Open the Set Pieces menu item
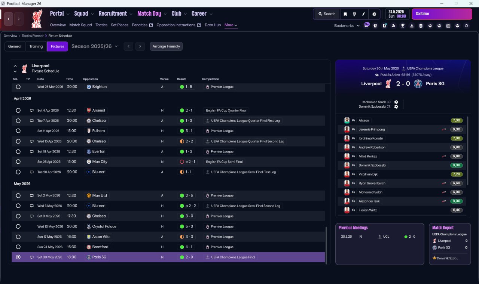This screenshot has width=479, height=284. click(119, 25)
